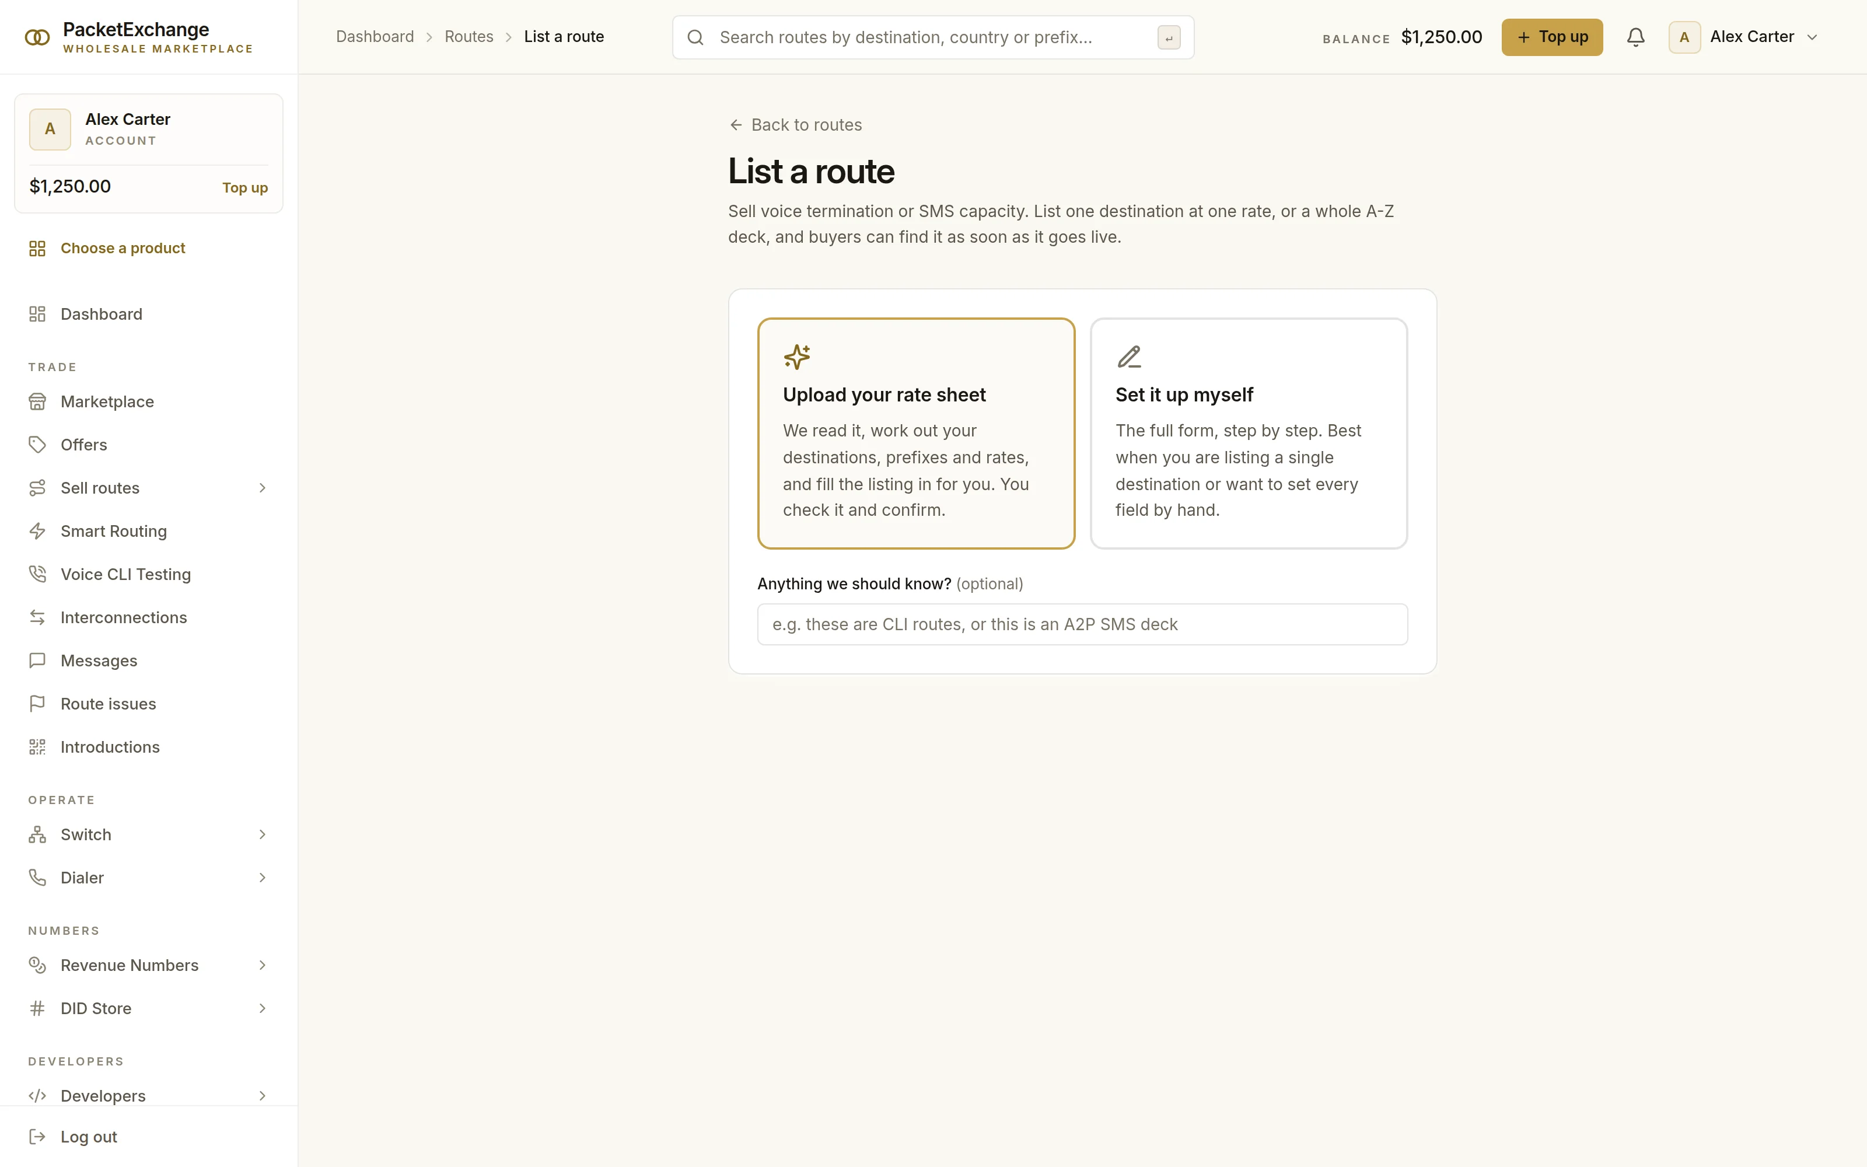
Task: Click the PacketExchange logo icon
Action: pyautogui.click(x=37, y=37)
